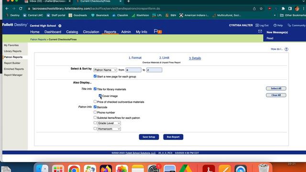306x172 pixels.
Task: Open Other Bookmarks folder
Action: (x=293, y=15)
